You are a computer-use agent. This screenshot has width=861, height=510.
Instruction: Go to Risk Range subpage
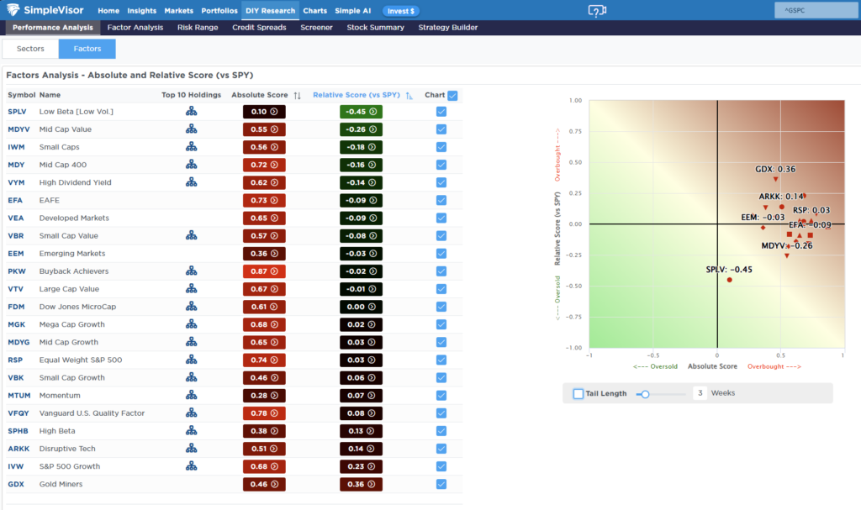pyautogui.click(x=198, y=28)
